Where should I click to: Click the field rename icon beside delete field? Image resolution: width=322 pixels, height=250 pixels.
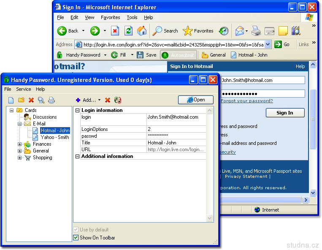(x=118, y=100)
